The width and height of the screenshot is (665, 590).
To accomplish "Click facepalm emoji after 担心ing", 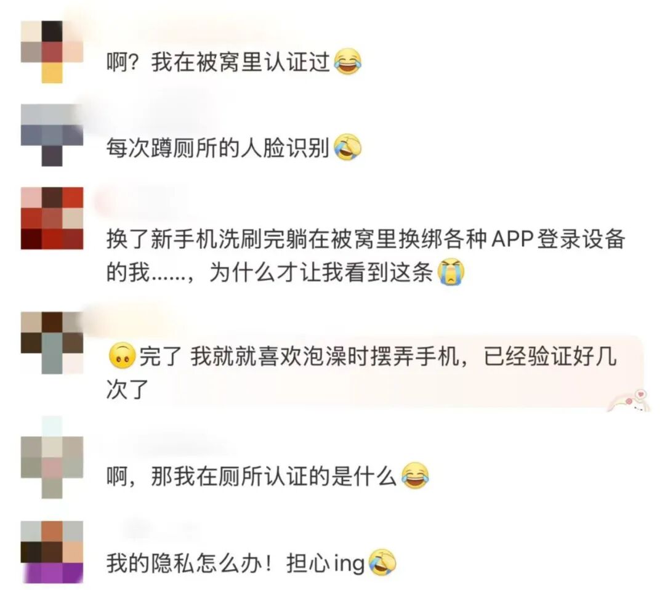I will click(x=382, y=562).
